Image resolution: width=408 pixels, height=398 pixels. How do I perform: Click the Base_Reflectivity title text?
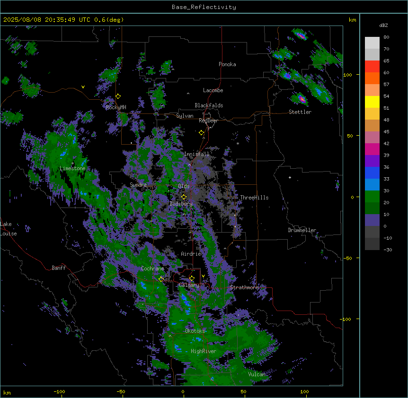[204, 7]
